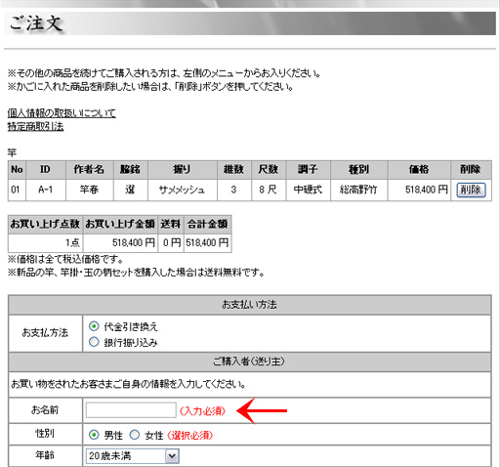The image size is (500, 467).
Task: Open the 個人情報の取扱いについて link
Action: tap(62, 113)
